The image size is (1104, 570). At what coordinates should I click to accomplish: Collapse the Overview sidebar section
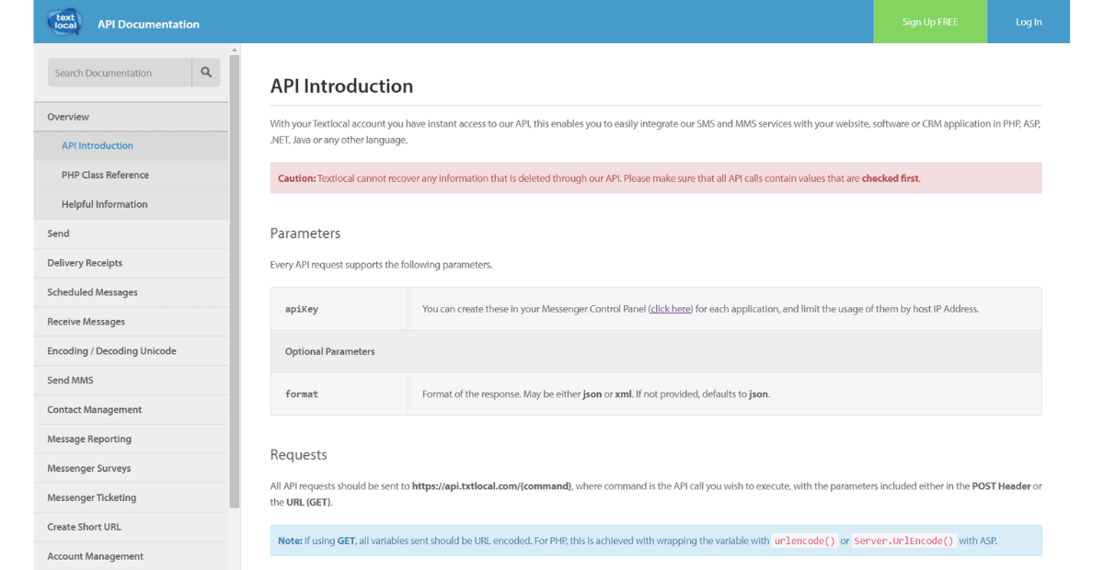tap(131, 117)
